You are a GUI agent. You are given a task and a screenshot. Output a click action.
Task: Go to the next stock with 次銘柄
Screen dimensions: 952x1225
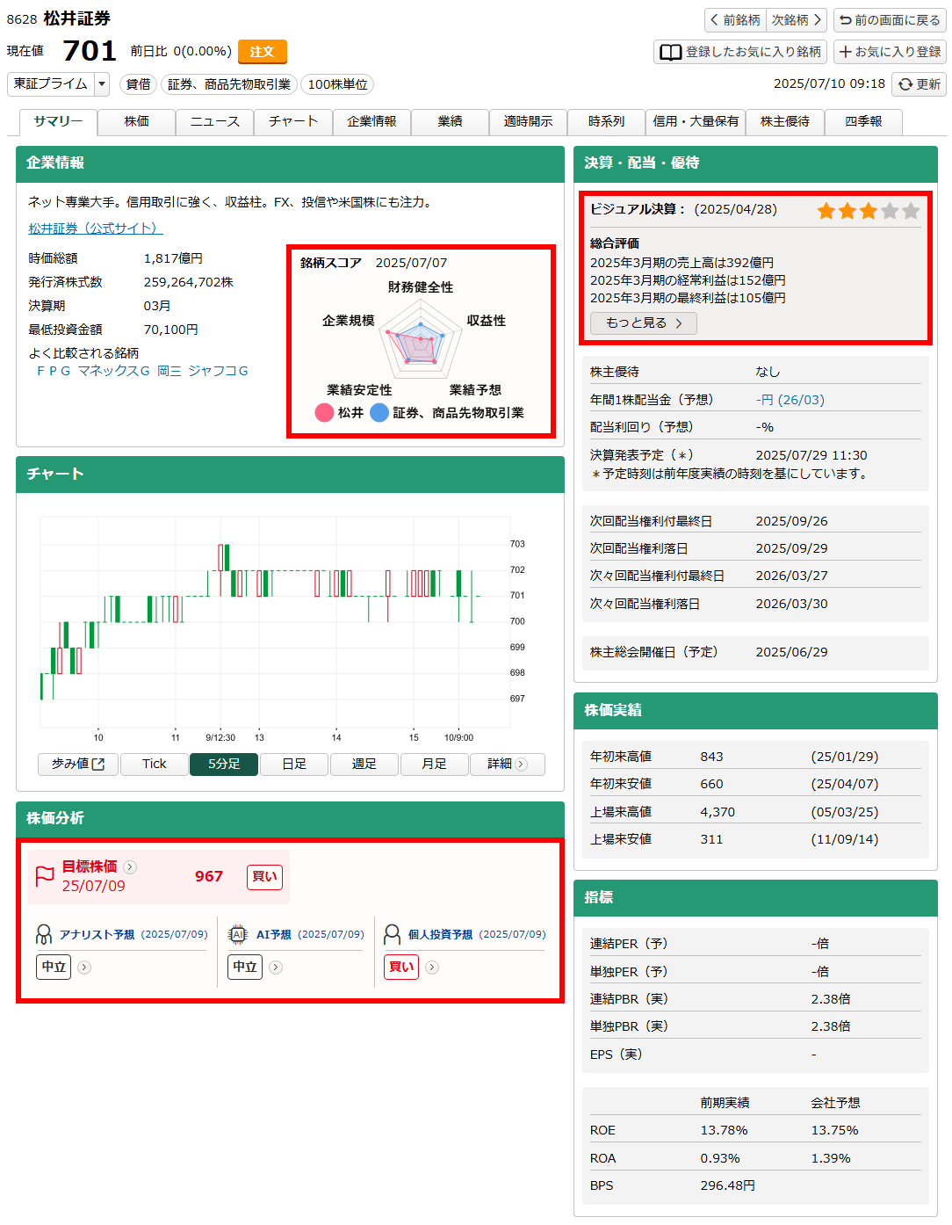coord(797,20)
